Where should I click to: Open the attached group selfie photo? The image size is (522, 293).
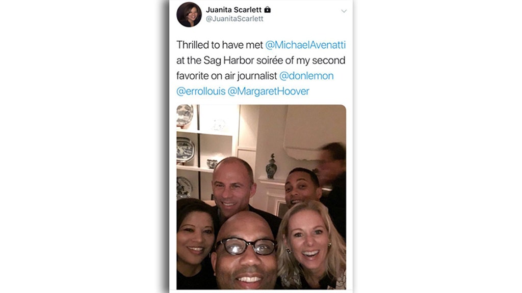[x=262, y=197]
